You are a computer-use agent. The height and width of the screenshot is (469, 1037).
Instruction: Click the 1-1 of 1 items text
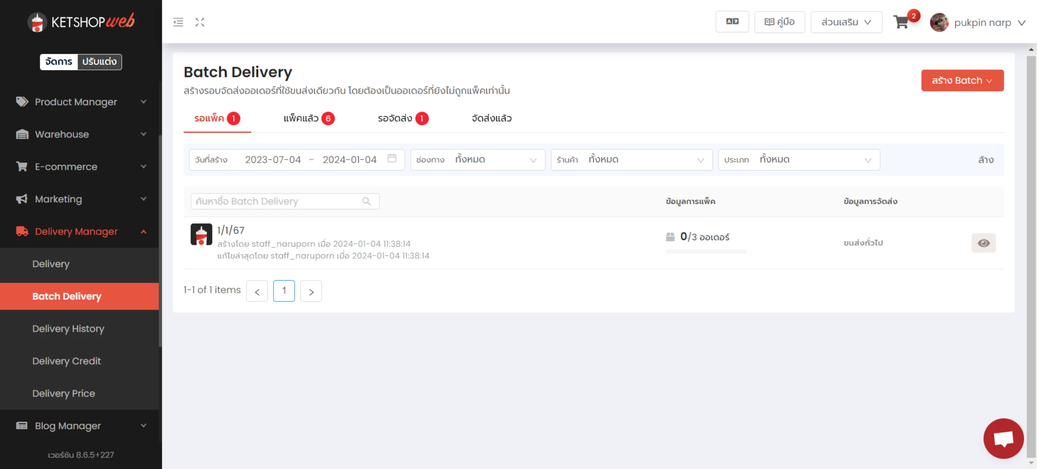[x=212, y=290]
